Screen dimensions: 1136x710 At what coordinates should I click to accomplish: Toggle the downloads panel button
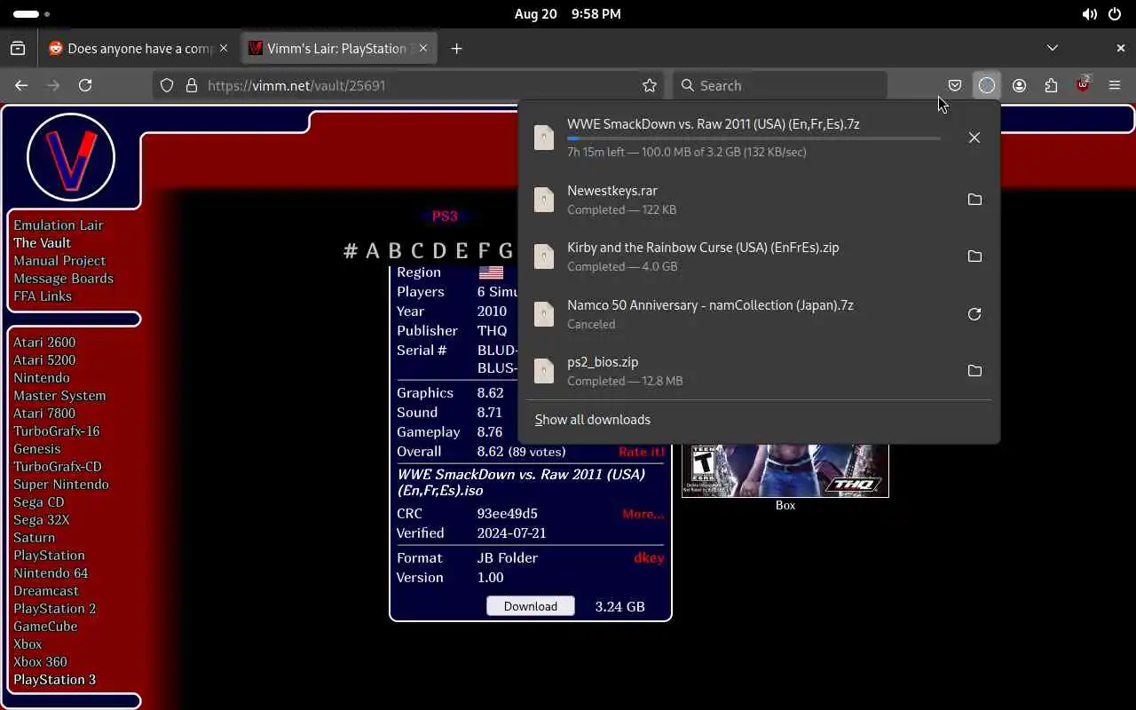(x=987, y=85)
